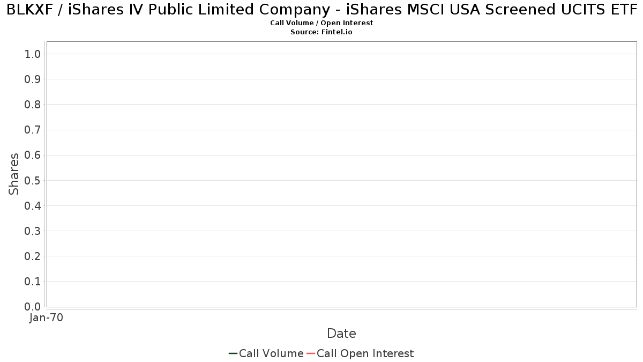
Task: Click the 0.3 y-axis tick label
Action: coord(33,231)
